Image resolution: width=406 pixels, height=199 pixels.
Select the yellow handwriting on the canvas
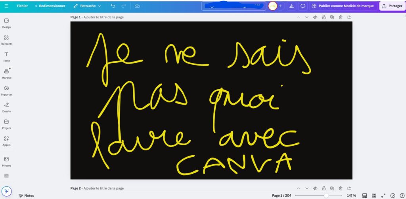pos(198,104)
